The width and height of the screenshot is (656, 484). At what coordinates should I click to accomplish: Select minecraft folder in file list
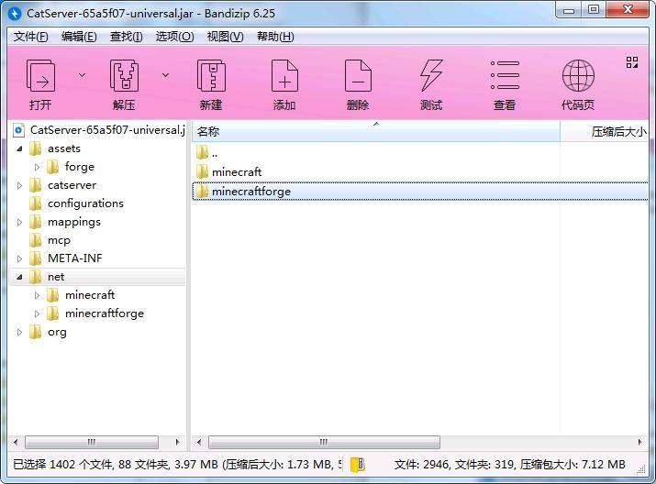(x=228, y=172)
